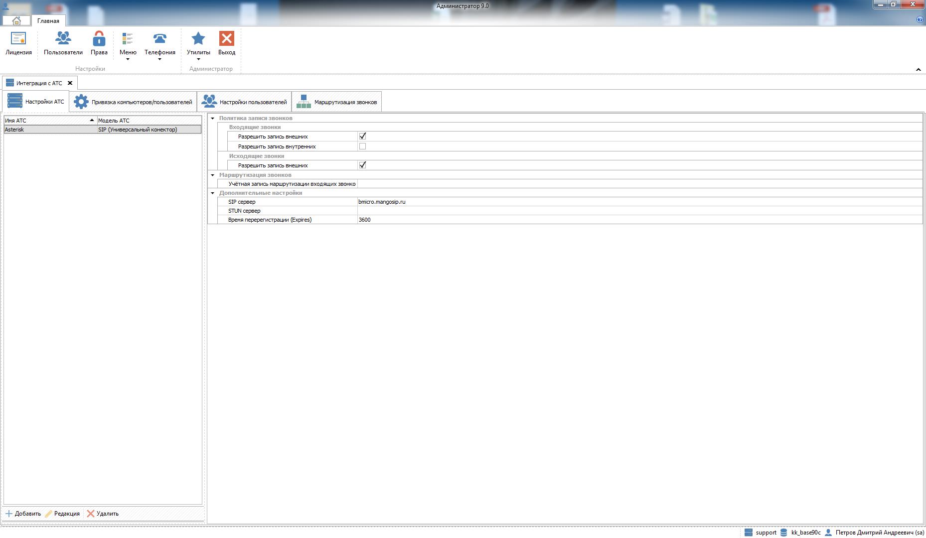Click SIP (Универсальный конектор) cell
Viewport: 926px width, 538px height.
tap(149, 130)
